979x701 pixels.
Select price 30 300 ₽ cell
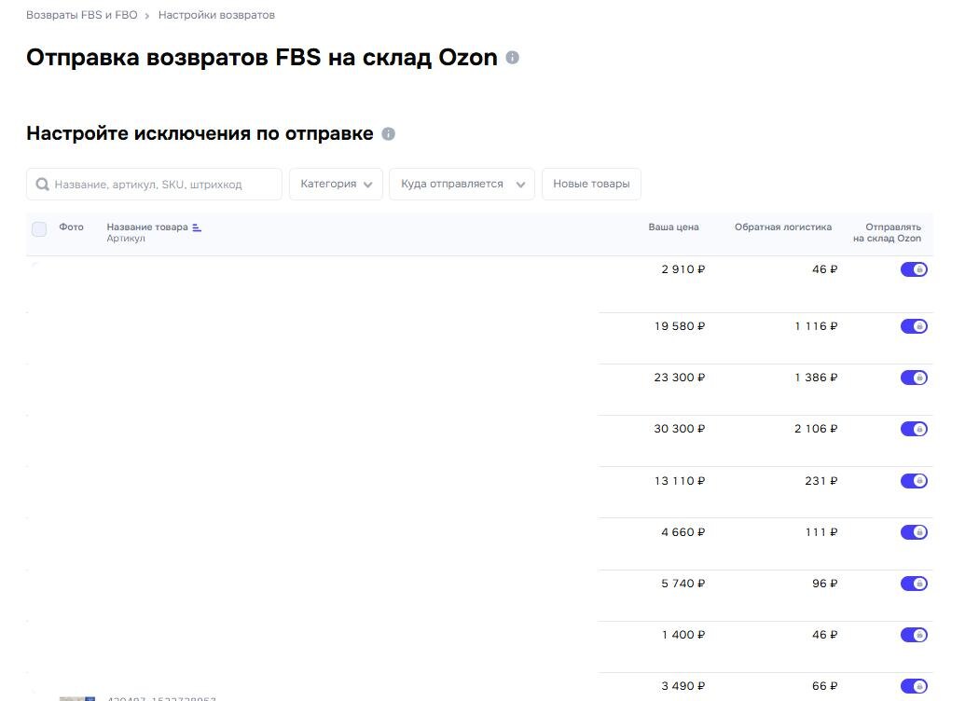tap(680, 428)
